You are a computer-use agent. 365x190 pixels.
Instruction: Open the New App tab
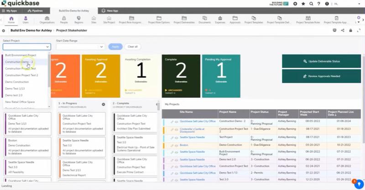point(110,10)
